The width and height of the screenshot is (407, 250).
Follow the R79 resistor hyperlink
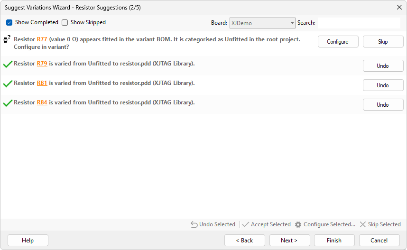pos(42,64)
